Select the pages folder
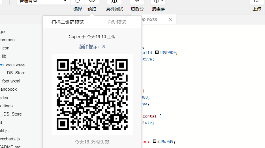 coord(3,32)
